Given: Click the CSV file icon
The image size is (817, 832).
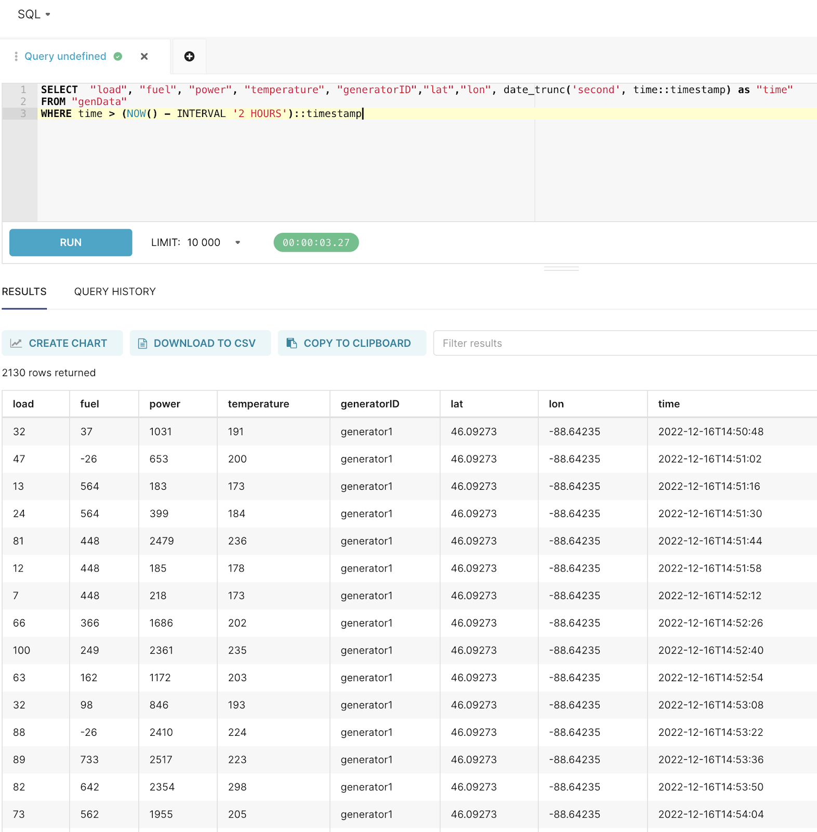Looking at the screenshot, I should pyautogui.click(x=142, y=343).
